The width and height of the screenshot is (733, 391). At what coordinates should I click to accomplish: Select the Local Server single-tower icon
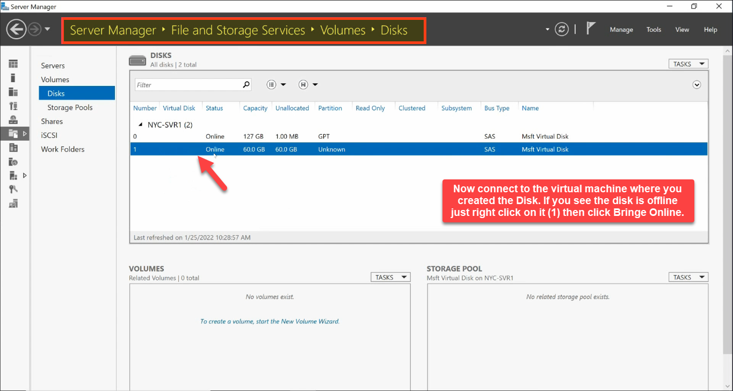13,78
